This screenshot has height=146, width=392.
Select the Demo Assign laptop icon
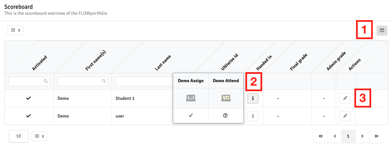(191, 99)
